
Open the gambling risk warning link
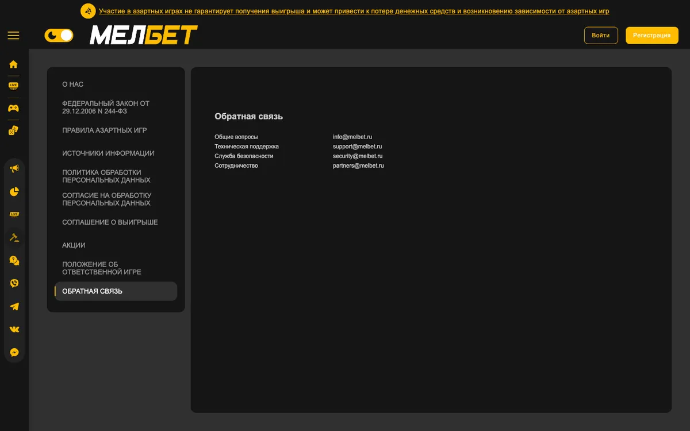tap(354, 11)
